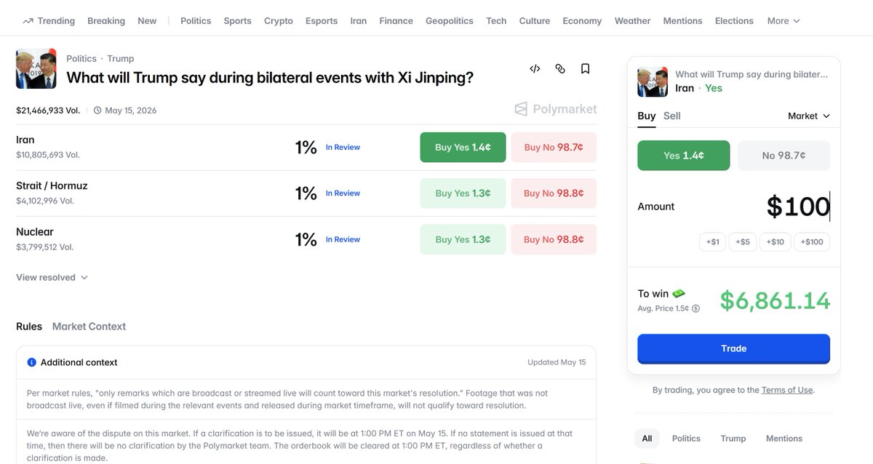The height and width of the screenshot is (464, 873).
Task: Click the $6,861.14 to win amount
Action: tap(775, 300)
